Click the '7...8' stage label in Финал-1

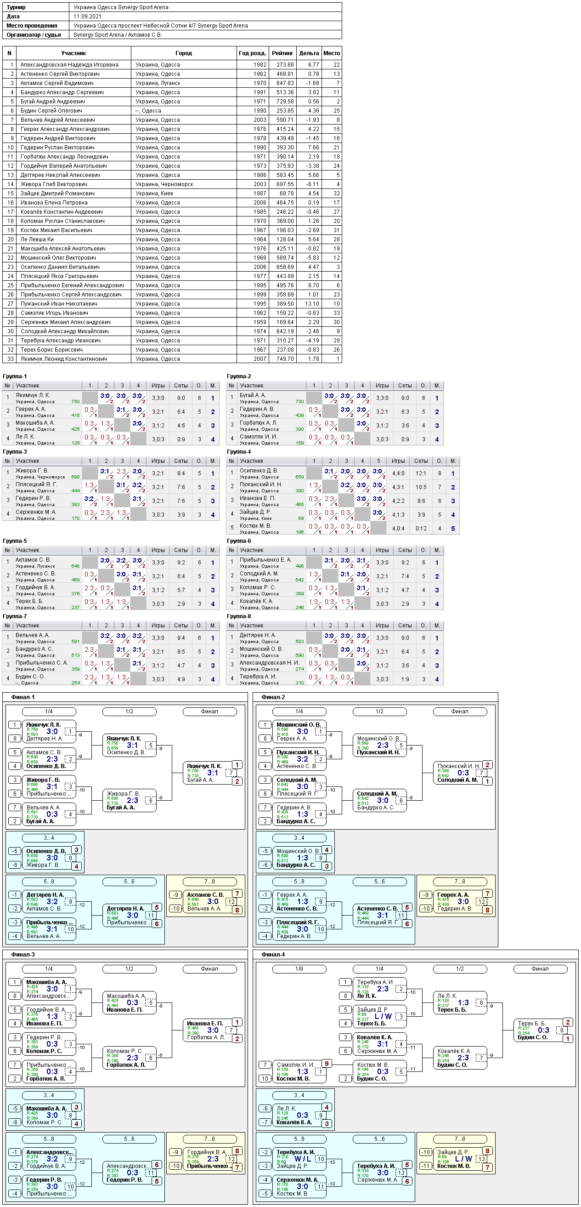pyautogui.click(x=210, y=882)
